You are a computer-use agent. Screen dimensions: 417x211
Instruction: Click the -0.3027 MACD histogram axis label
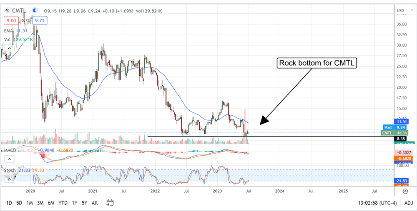coord(403,153)
